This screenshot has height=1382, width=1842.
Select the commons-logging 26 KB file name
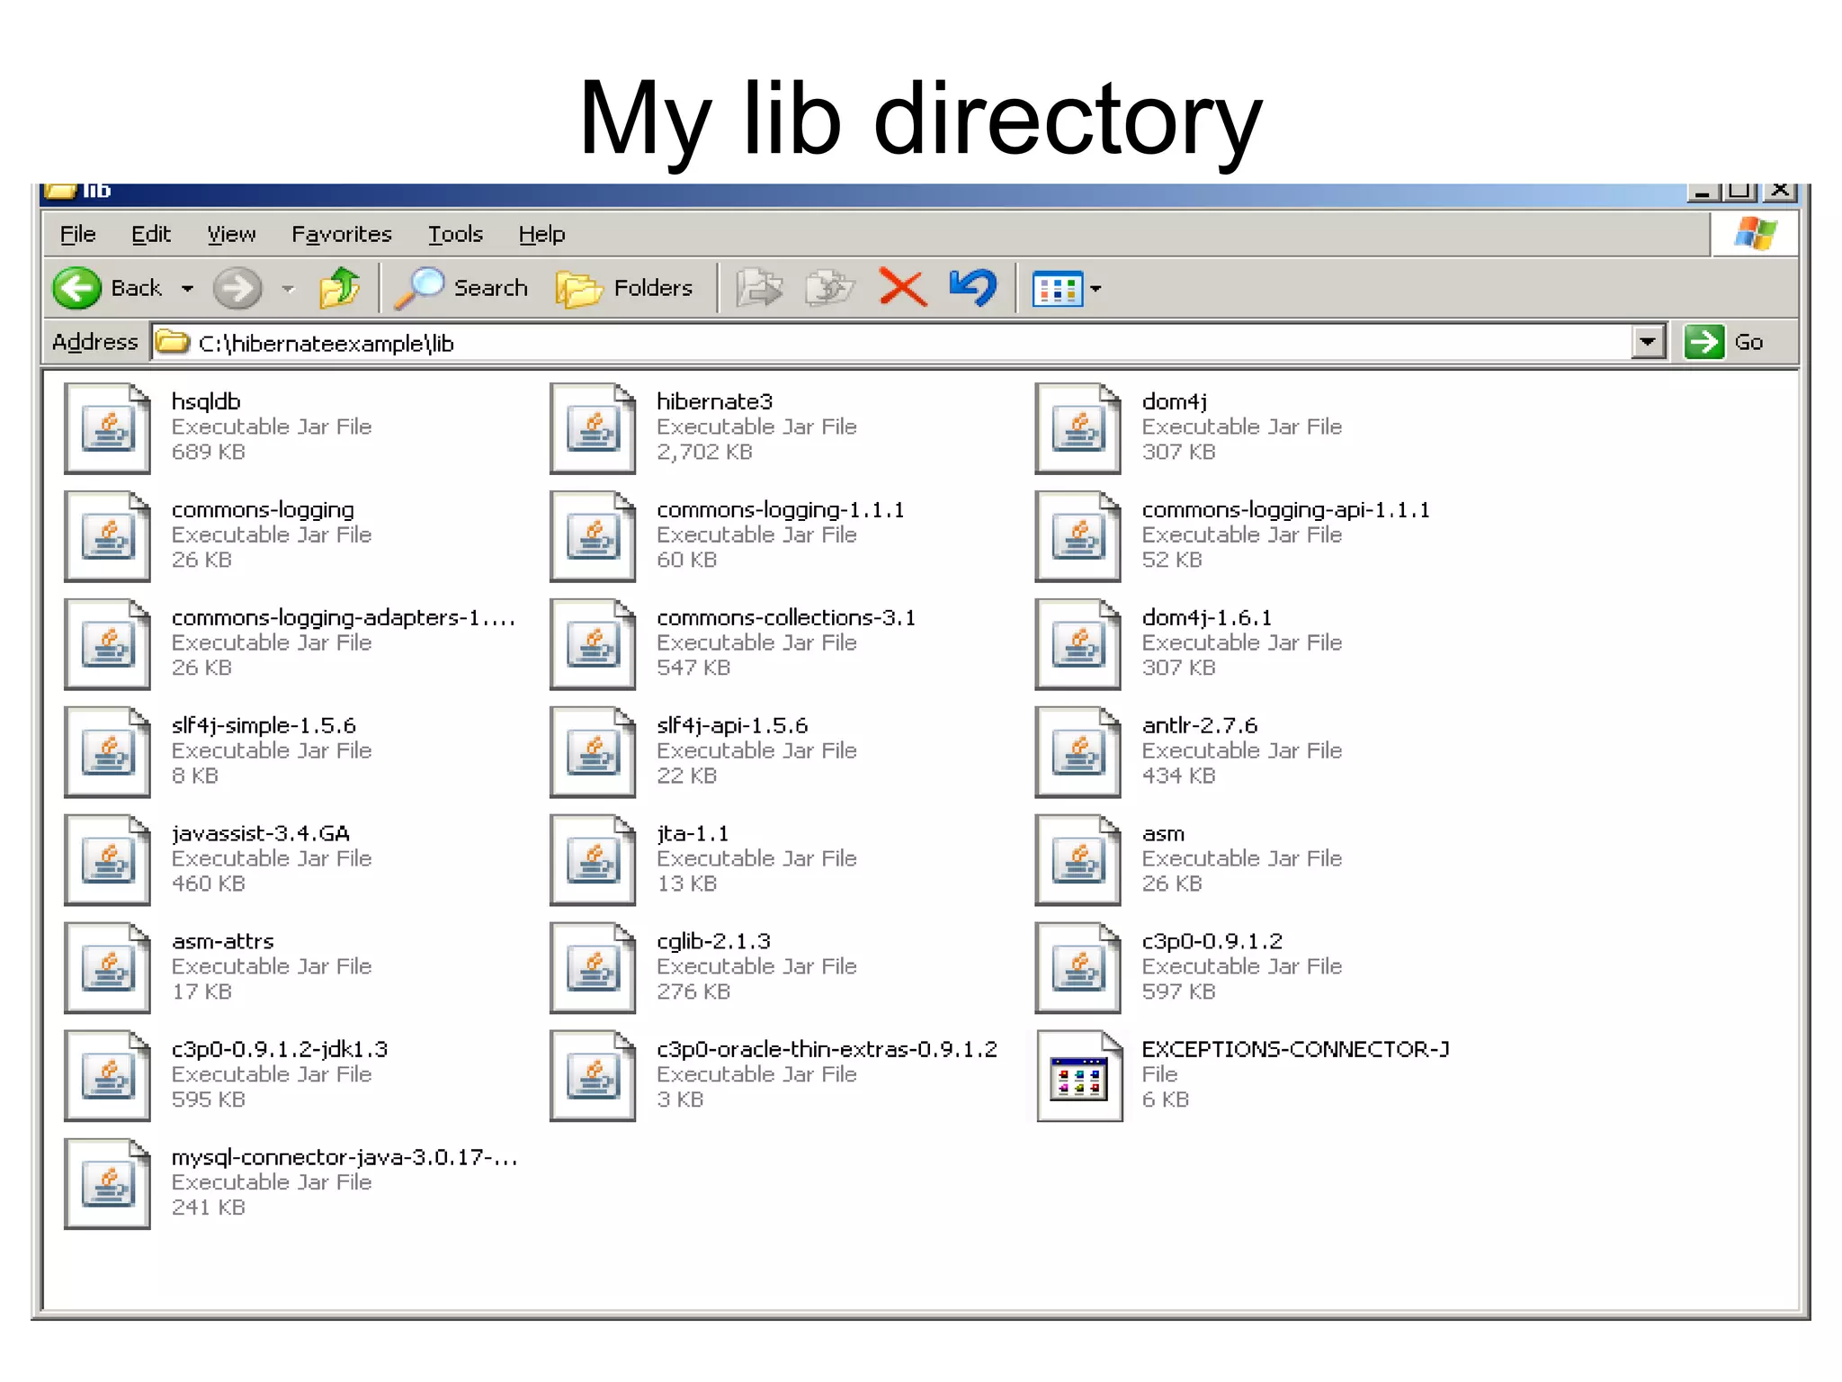(263, 510)
